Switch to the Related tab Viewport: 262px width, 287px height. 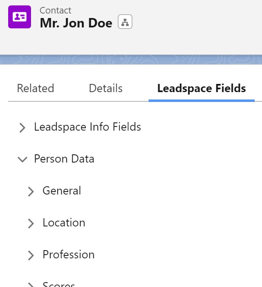(x=36, y=88)
